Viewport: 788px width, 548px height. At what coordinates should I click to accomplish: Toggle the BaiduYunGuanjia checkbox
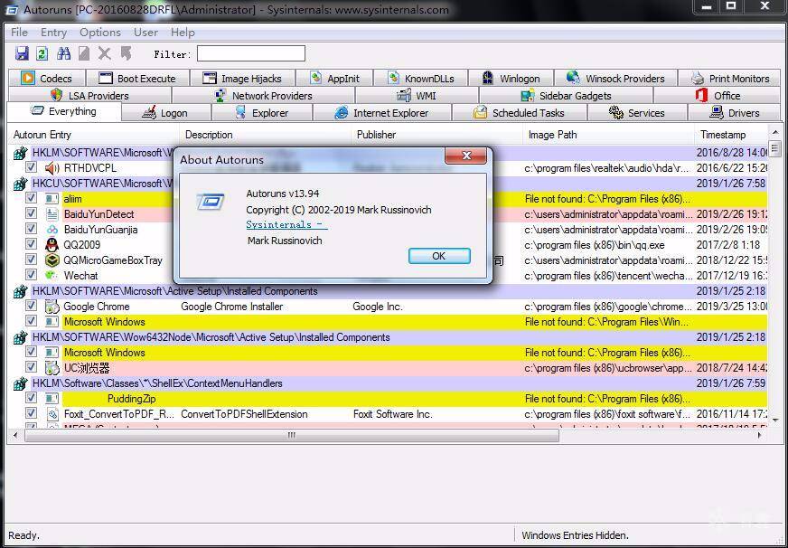click(31, 230)
